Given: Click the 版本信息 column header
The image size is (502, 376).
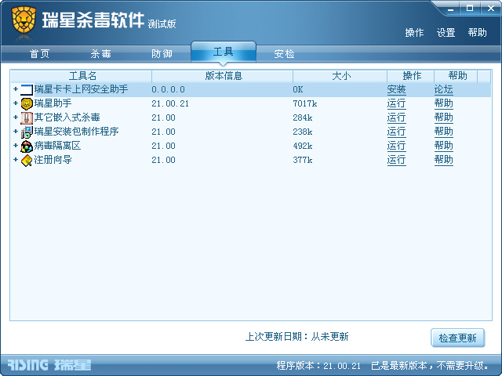Looking at the screenshot, I should pyautogui.click(x=223, y=76).
